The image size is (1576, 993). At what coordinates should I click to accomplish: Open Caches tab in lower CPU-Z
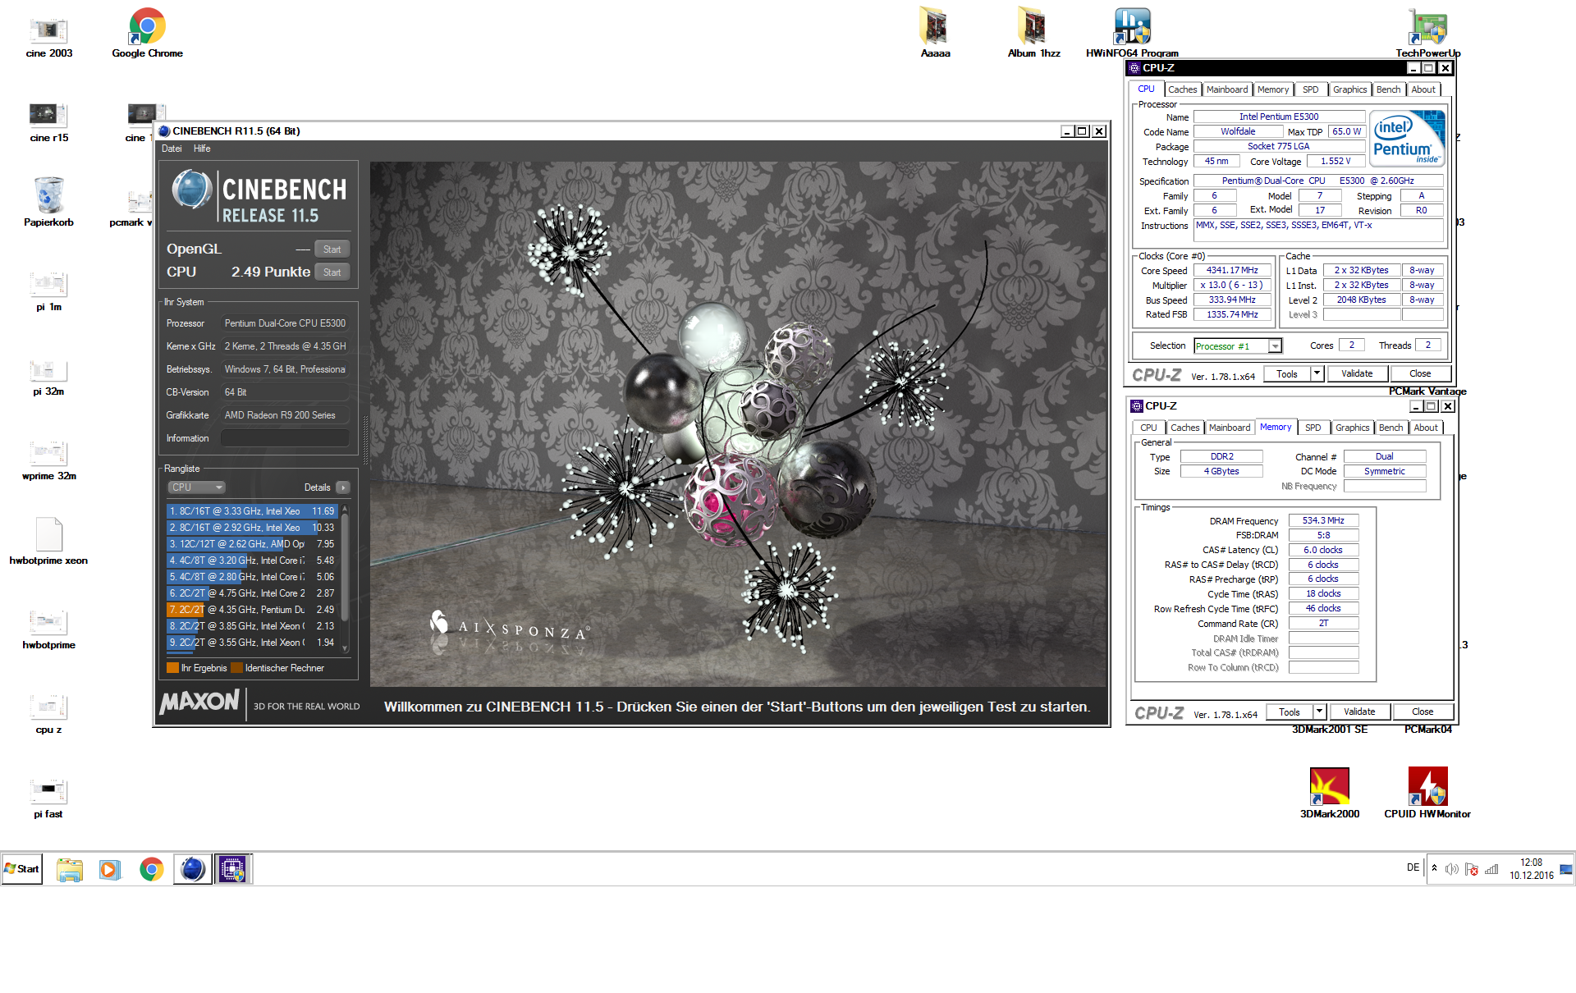[x=1184, y=428]
